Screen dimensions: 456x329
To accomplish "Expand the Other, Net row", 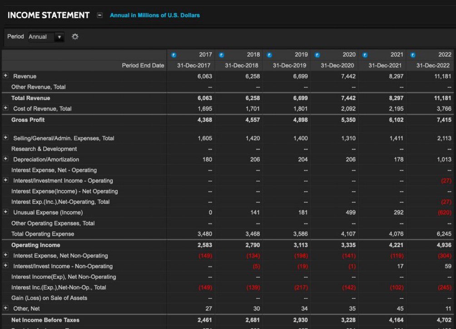I will pos(5,308).
